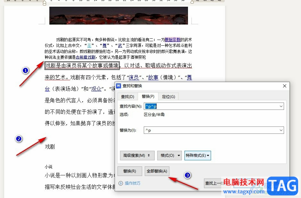Open the 操作技巧 tips link
Screen dimensions: 301x198
pyautogui.click(x=133, y=183)
